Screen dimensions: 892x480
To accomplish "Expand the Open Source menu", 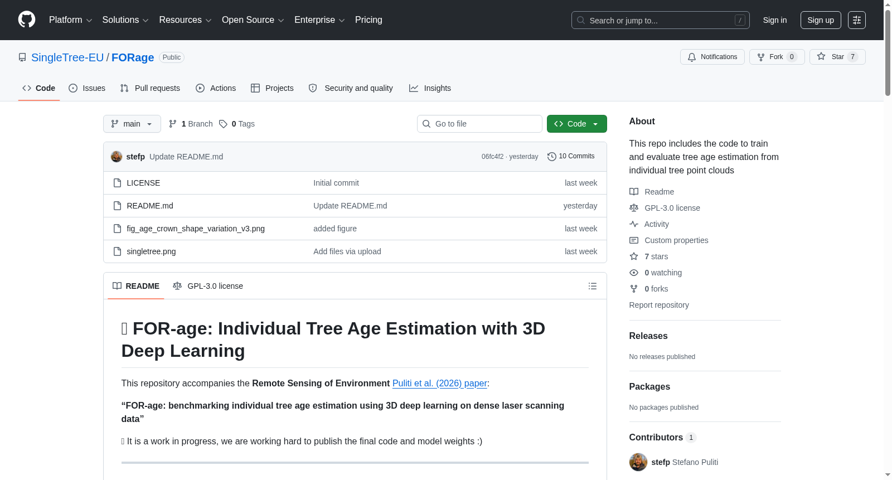I will pos(253,20).
